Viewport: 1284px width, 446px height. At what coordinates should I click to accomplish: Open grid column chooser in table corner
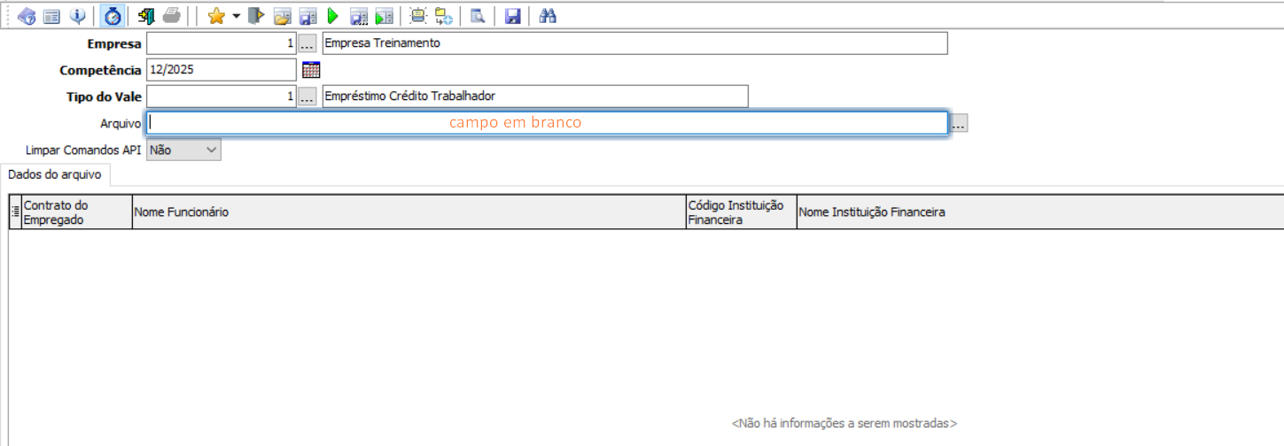pos(15,212)
